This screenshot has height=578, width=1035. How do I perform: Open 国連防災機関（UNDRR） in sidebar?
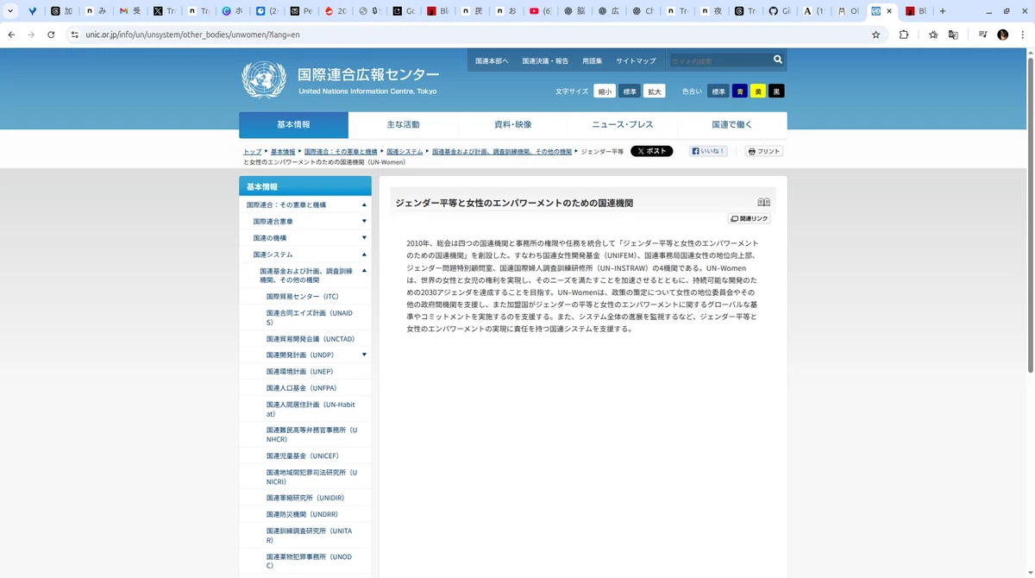[x=301, y=514]
